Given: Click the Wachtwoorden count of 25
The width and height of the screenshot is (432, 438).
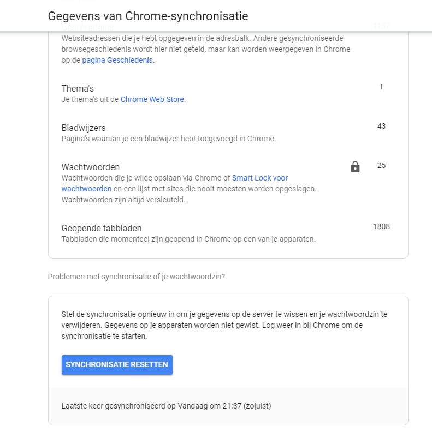Looking at the screenshot, I should point(381,165).
